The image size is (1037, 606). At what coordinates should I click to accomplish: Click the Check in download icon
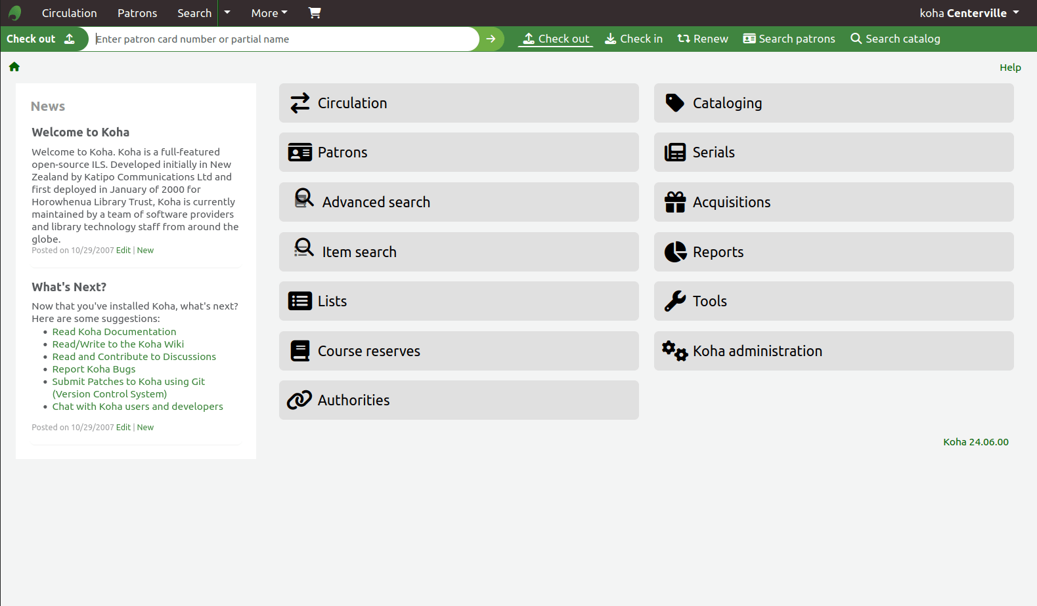coord(611,39)
